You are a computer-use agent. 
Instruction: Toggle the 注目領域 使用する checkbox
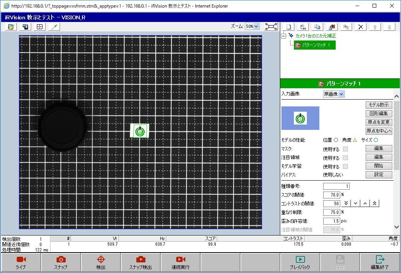pyautogui.click(x=345, y=158)
